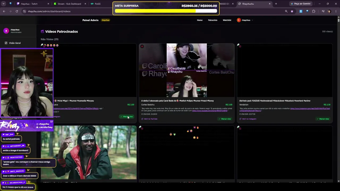Click the 01/08/2026, 23:38:00 timestamp
The height and width of the screenshot is (191, 340).
pos(149,114)
